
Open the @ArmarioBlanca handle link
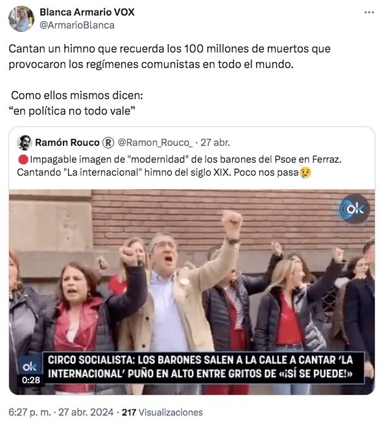click(x=77, y=25)
